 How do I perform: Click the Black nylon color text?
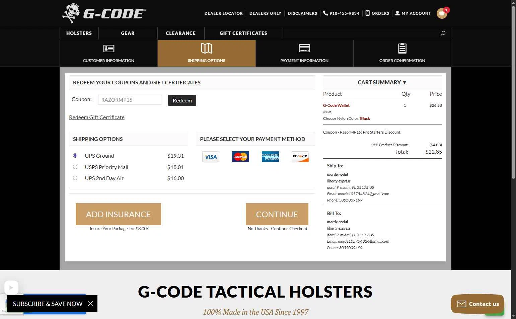[365, 118]
